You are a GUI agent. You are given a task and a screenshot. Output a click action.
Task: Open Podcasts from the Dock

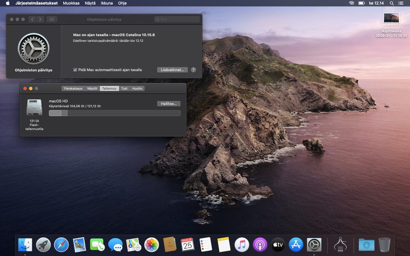tap(260, 244)
